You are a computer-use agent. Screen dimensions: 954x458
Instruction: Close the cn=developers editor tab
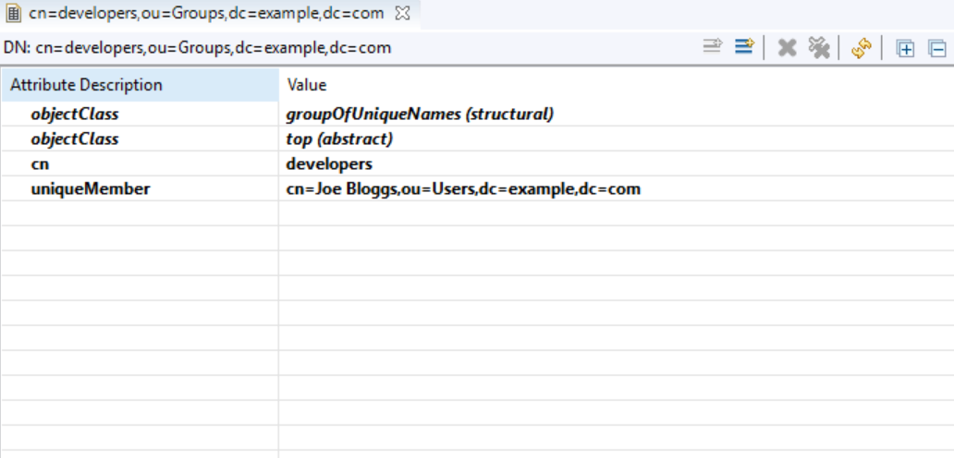[x=403, y=14]
